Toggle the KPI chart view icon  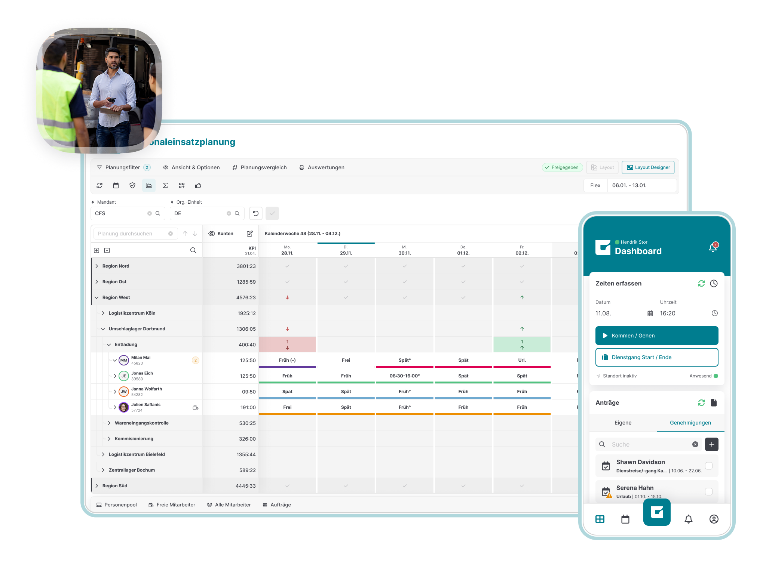click(148, 185)
